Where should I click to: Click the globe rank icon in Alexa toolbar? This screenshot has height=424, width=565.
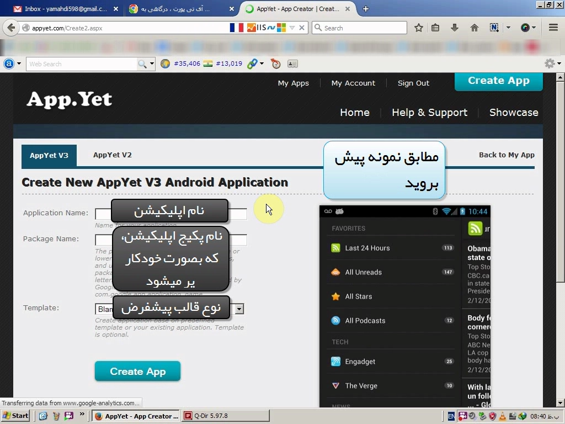[165, 64]
